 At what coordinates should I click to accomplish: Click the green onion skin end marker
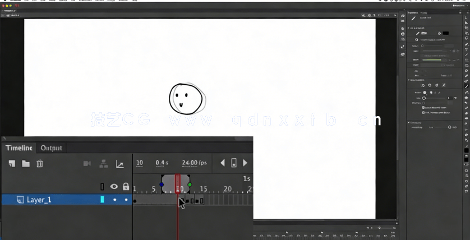[190, 184]
